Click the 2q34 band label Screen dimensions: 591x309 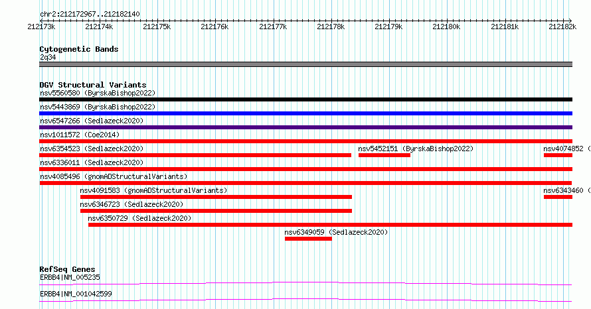pyautogui.click(x=48, y=57)
